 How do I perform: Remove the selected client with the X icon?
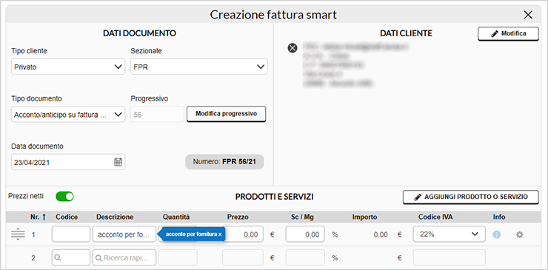(x=293, y=48)
